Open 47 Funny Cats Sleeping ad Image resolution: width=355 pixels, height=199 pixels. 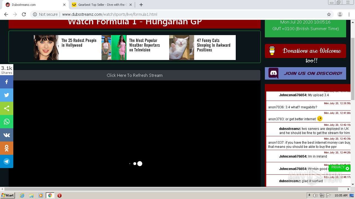click(214, 45)
